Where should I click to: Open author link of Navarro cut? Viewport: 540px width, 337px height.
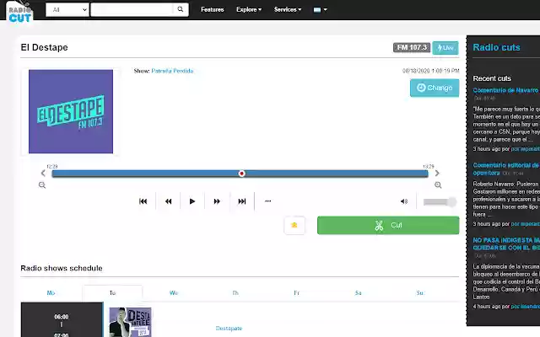point(525,149)
